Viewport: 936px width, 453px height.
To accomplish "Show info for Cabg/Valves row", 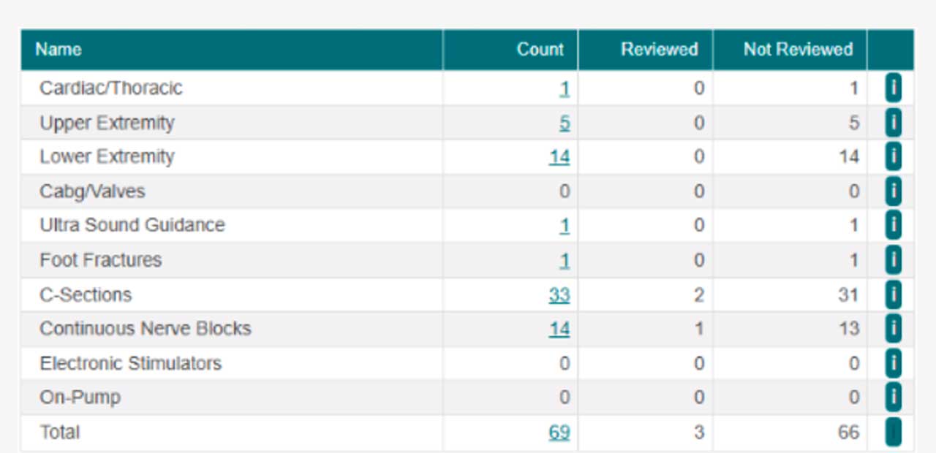I will coord(893,191).
